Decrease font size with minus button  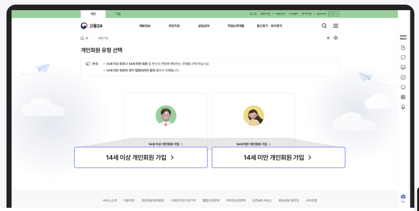tap(336, 14)
